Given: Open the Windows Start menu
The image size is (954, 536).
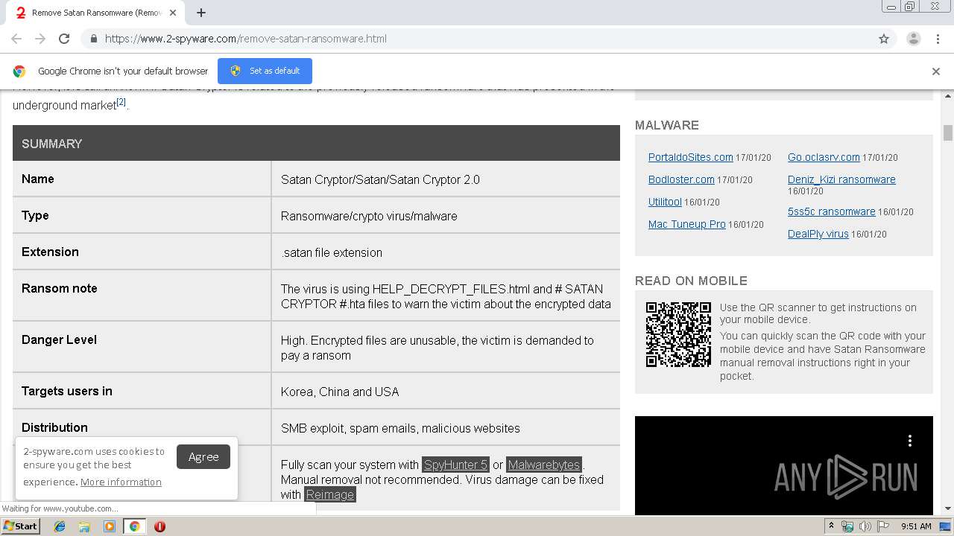Looking at the screenshot, I should coord(20,526).
